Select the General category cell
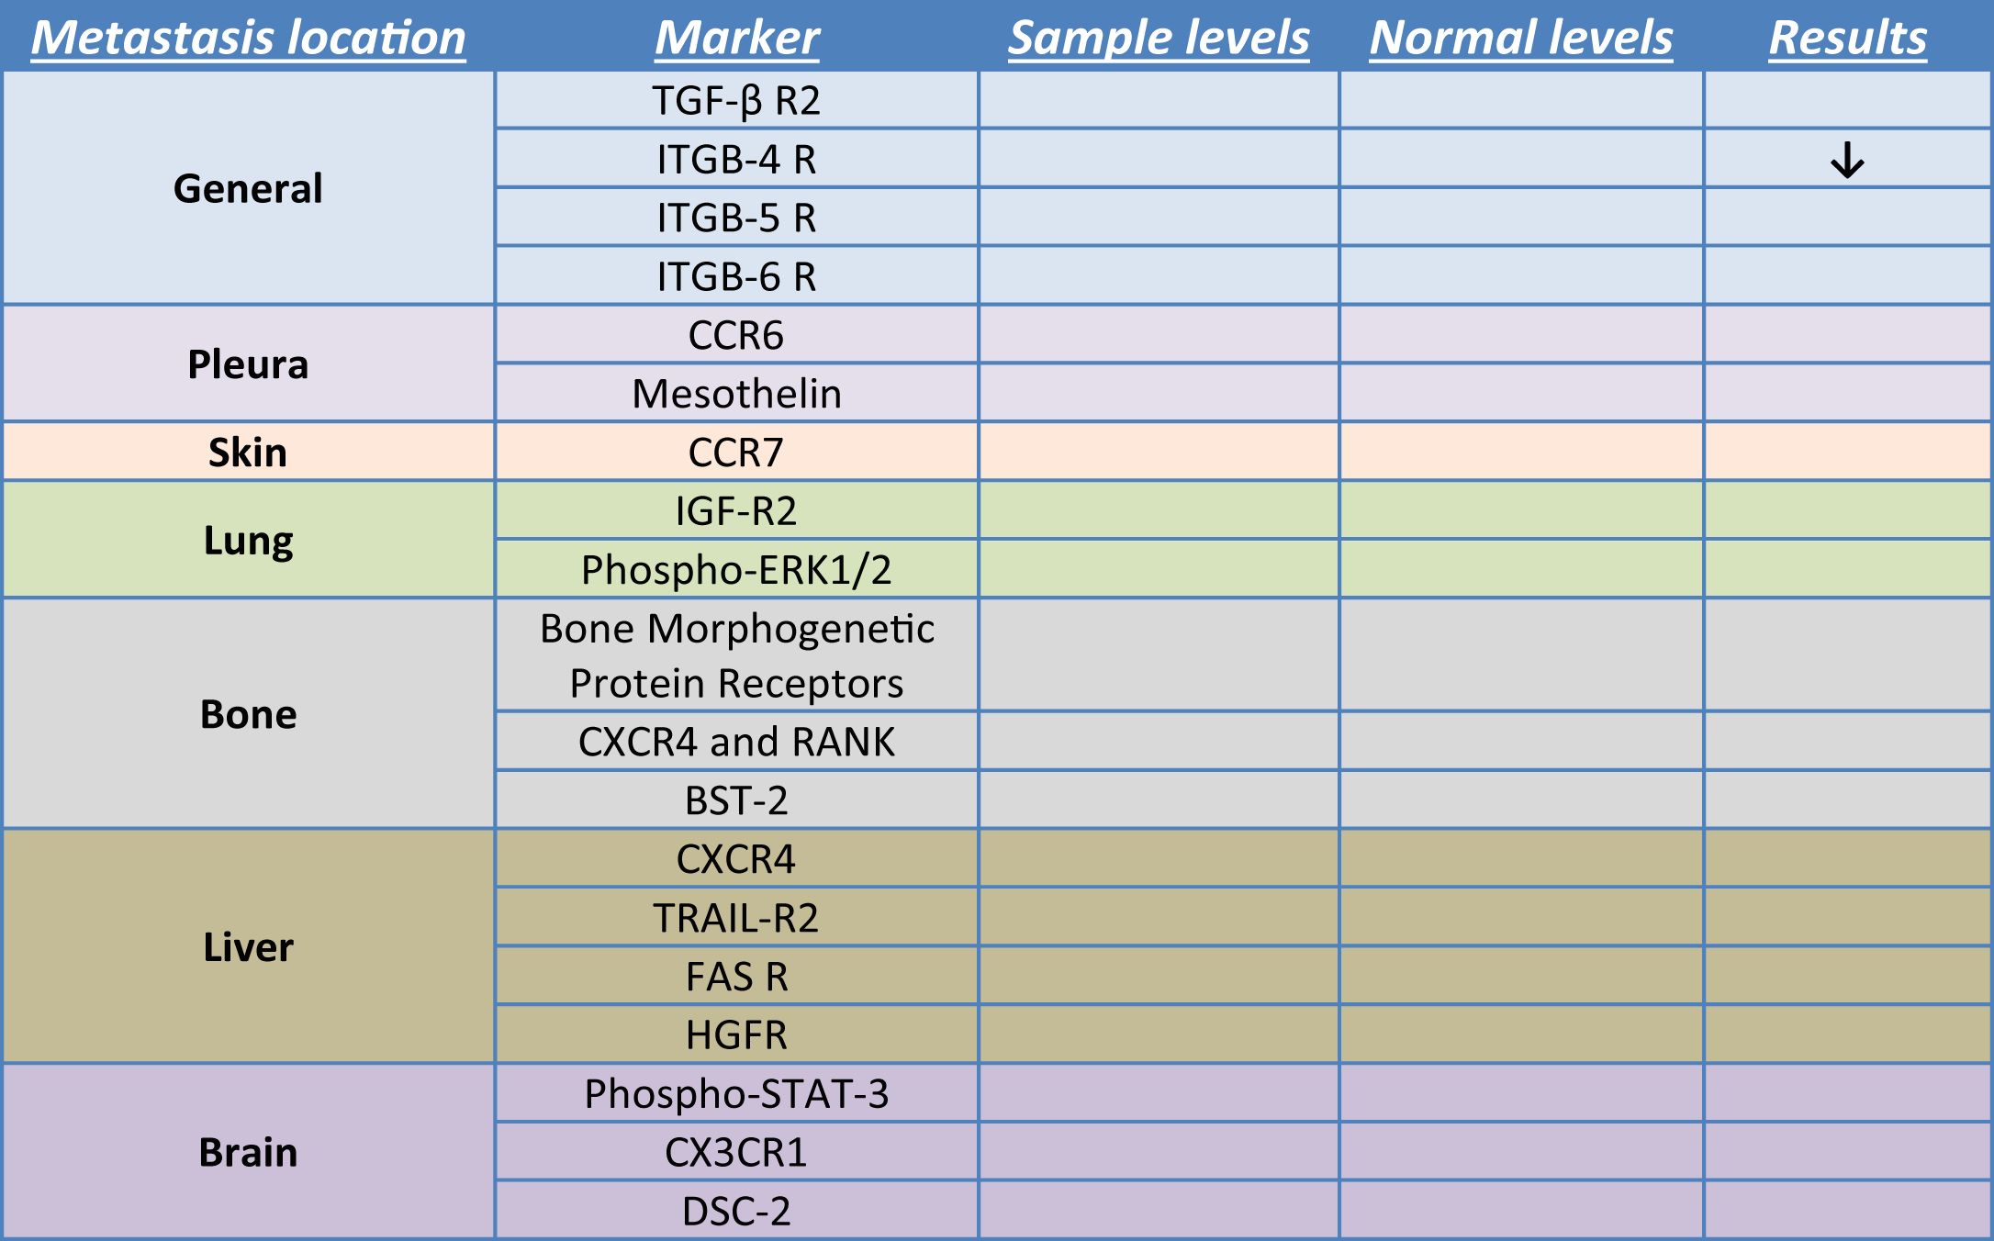 point(248,188)
